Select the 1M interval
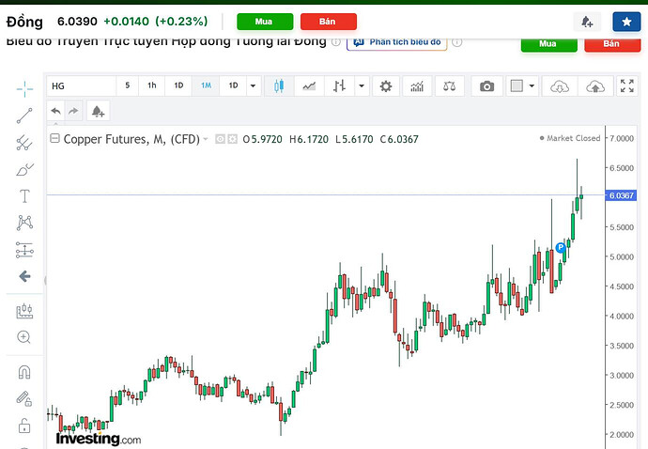The image size is (648, 449). (206, 85)
